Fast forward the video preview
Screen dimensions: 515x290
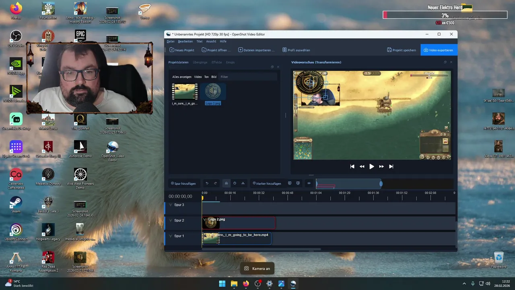point(381,166)
